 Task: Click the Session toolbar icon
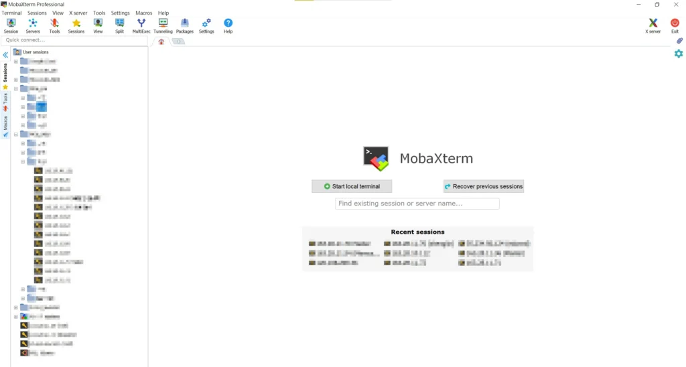coord(11,25)
